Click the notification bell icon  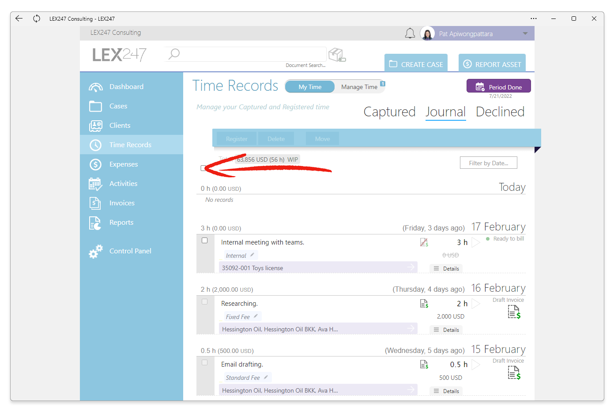pos(410,33)
